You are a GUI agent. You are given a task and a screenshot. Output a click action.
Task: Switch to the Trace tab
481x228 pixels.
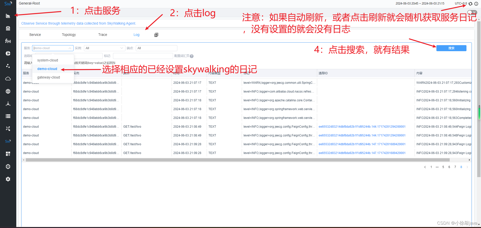pyautogui.click(x=103, y=35)
